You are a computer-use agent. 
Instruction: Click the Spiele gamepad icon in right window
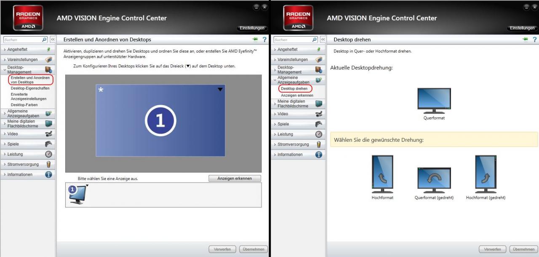point(319,124)
